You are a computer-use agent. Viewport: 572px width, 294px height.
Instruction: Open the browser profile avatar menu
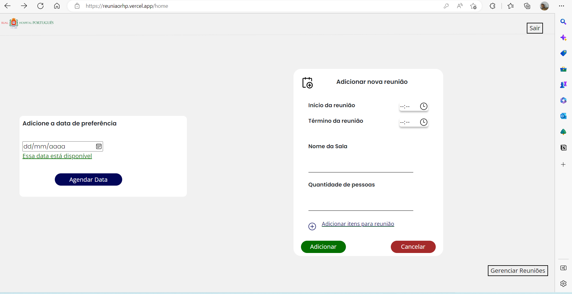click(x=544, y=6)
